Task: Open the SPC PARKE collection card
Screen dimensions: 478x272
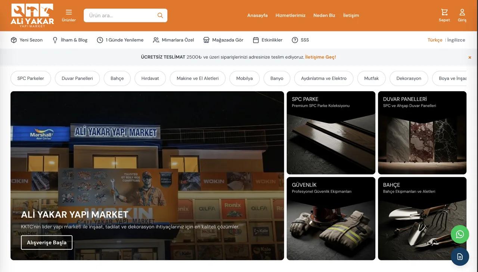Action: point(331,133)
